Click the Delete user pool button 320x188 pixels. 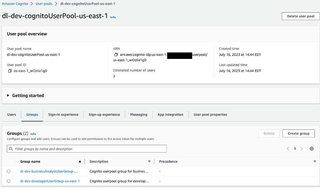[x=301, y=16]
